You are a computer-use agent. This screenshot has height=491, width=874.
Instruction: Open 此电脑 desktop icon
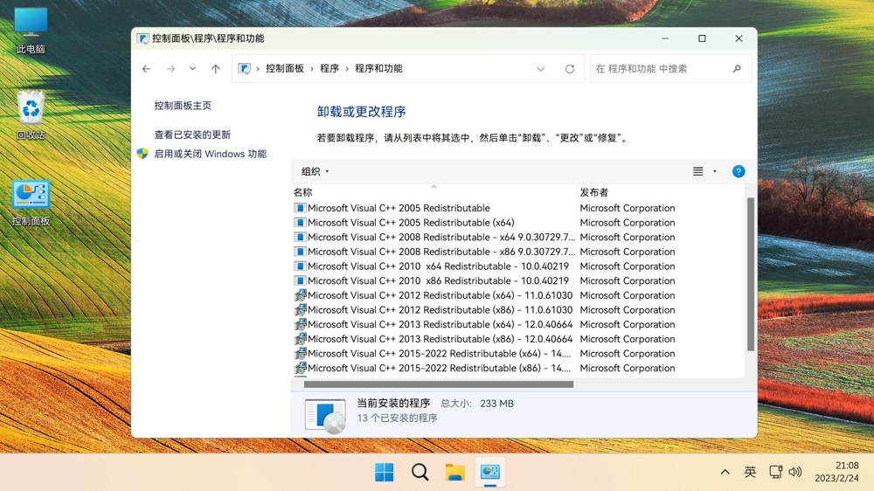pos(31,30)
